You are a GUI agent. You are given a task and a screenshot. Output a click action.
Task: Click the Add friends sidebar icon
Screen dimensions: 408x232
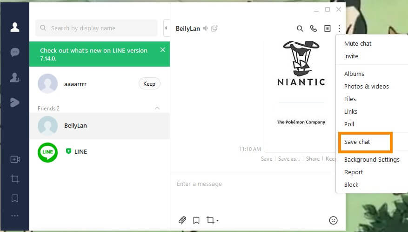15,78
